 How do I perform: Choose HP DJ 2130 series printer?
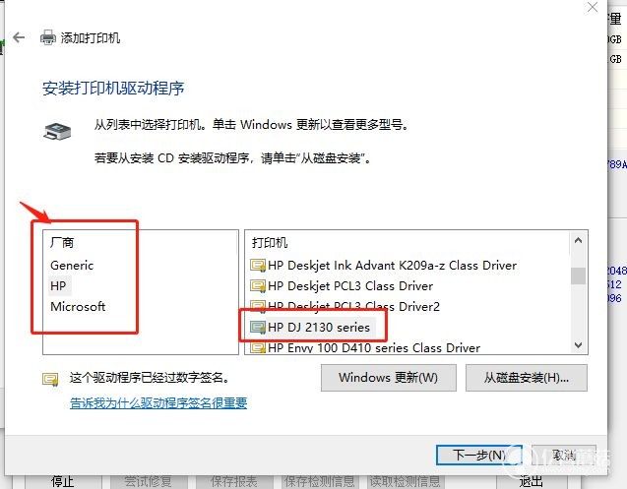point(319,327)
